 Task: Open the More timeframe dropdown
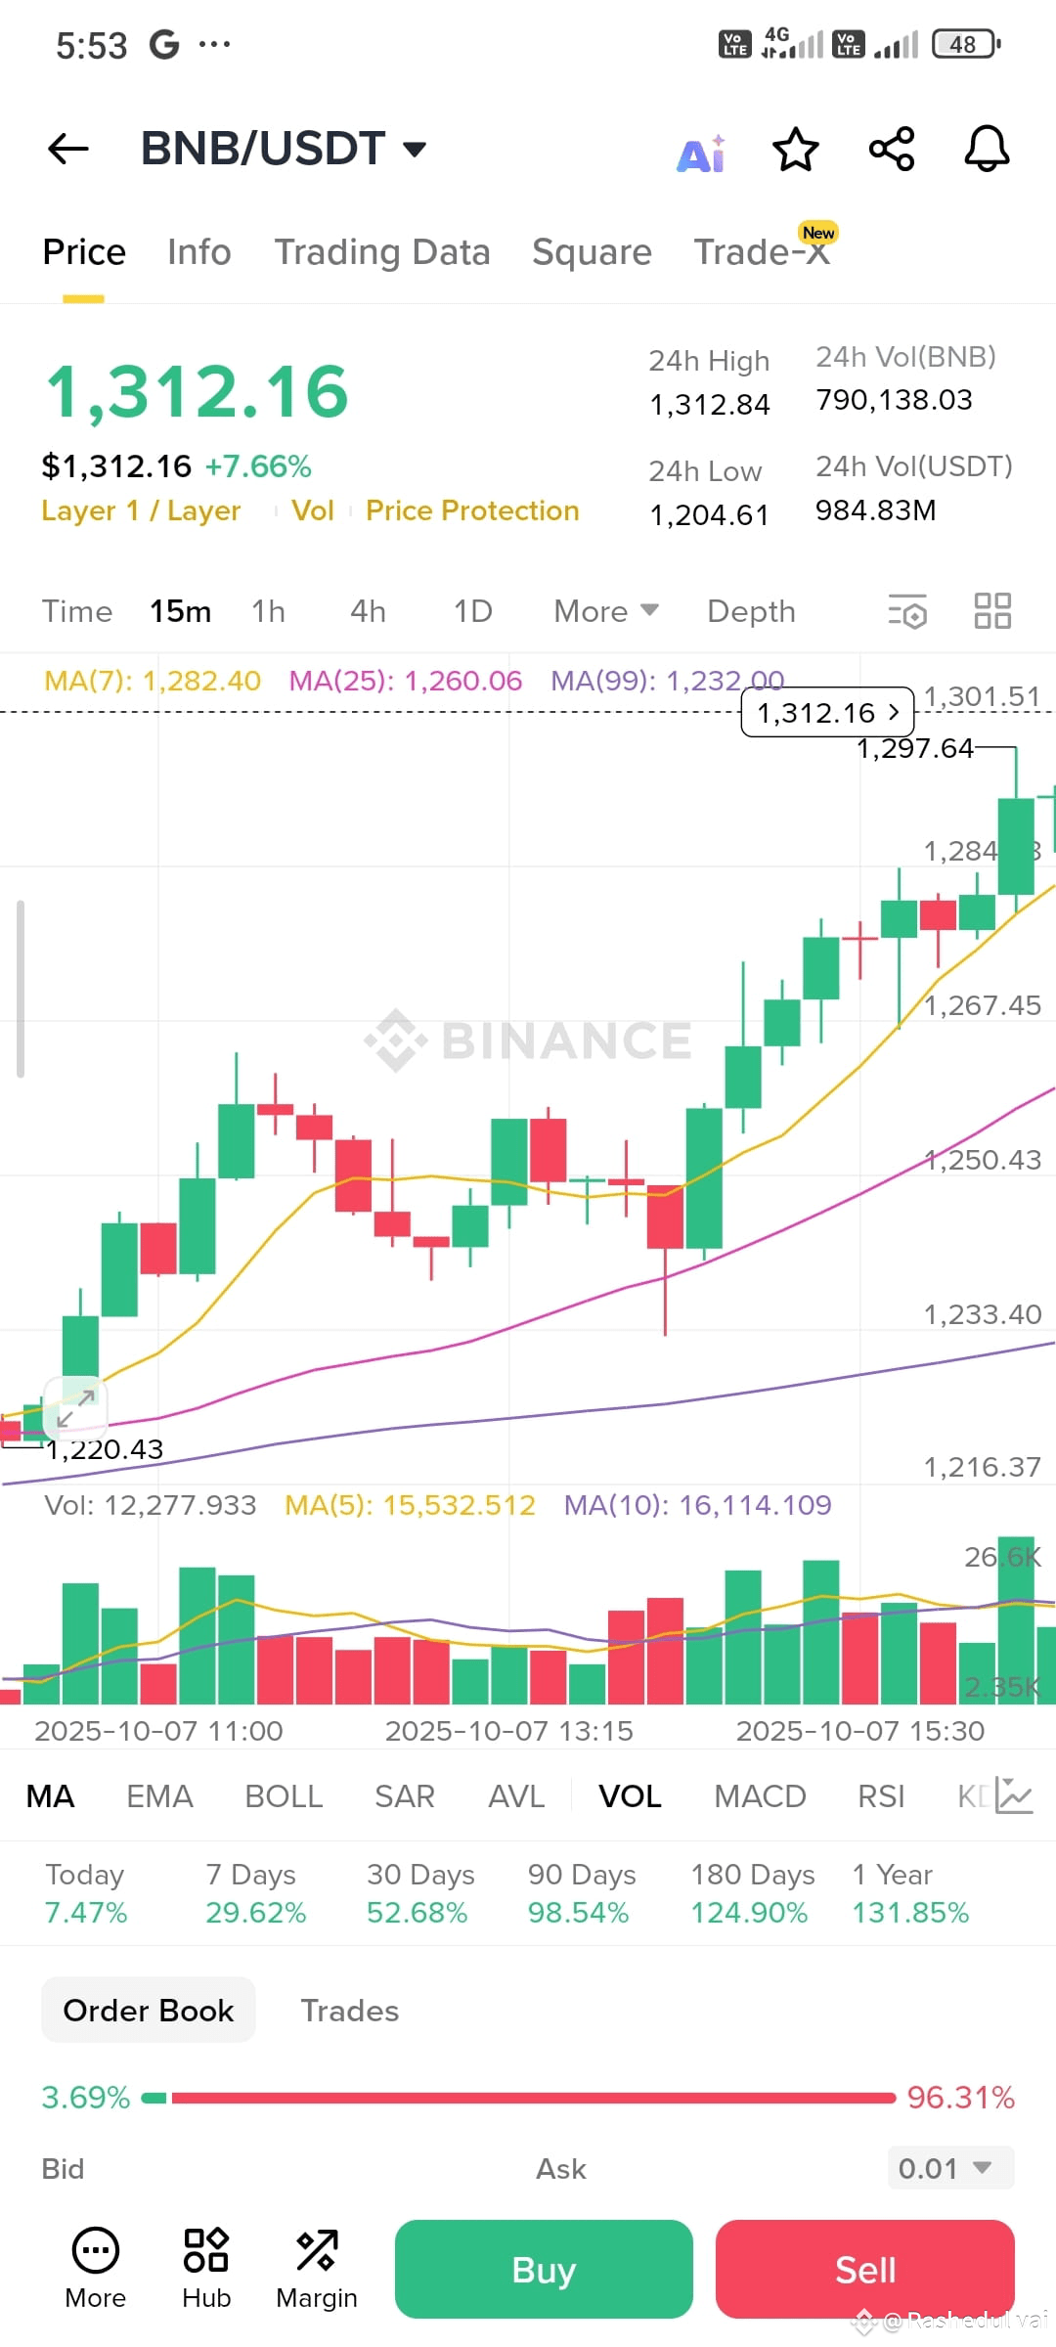point(606,611)
